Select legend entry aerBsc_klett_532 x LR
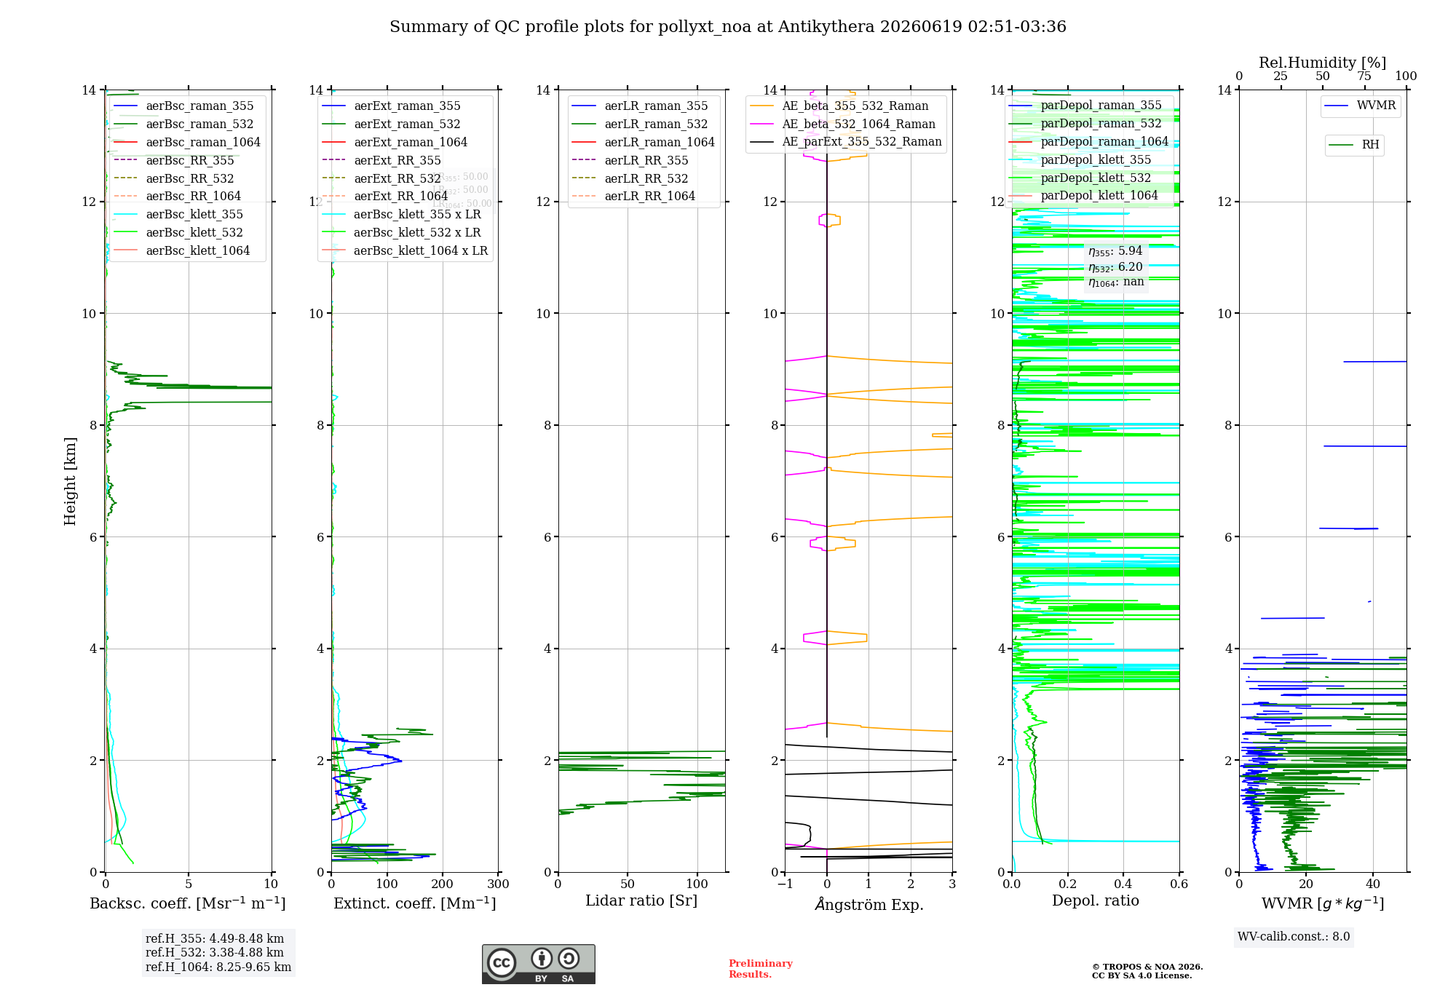This screenshot has width=1456, height=990. point(402,233)
